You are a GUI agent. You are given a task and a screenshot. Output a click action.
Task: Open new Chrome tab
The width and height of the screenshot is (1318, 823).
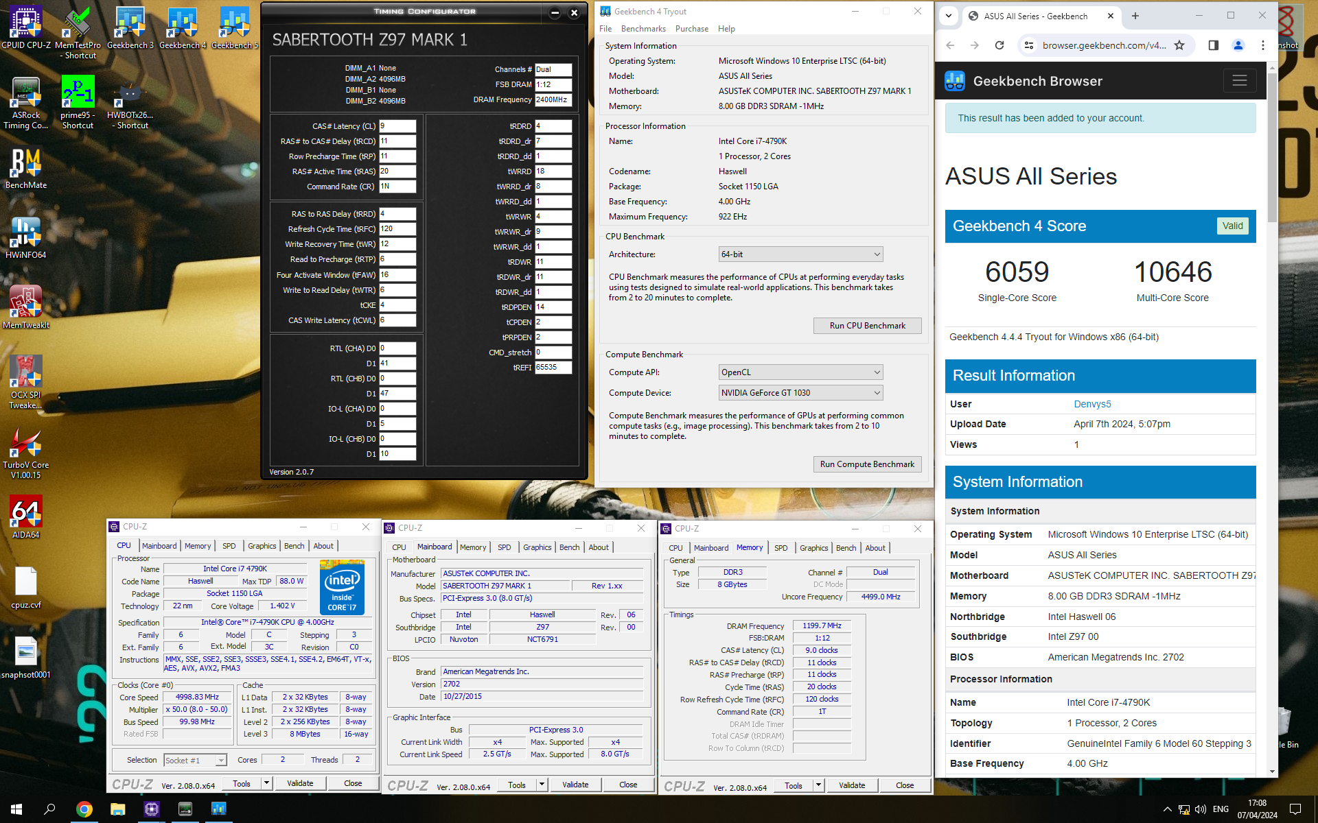(x=1135, y=16)
